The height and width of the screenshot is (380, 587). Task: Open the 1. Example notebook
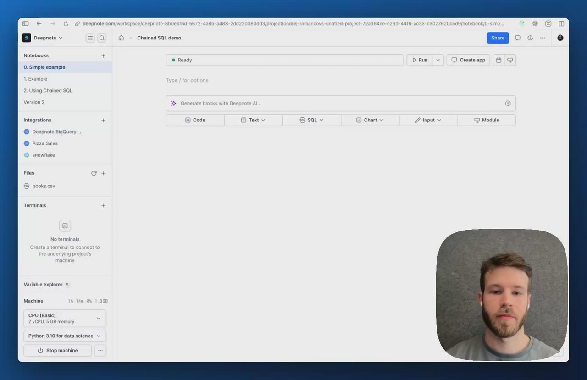[x=65, y=79]
